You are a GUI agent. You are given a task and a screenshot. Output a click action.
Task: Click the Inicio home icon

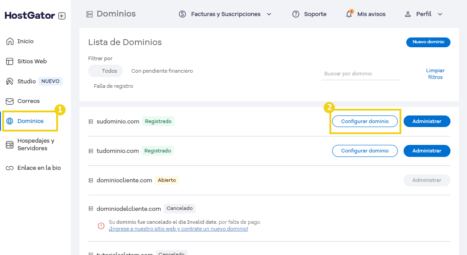point(10,41)
